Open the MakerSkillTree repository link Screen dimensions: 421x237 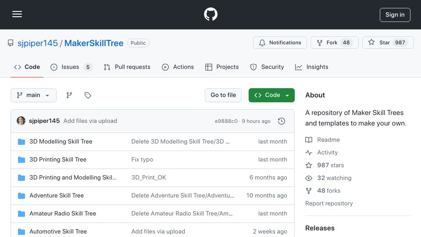94,43
